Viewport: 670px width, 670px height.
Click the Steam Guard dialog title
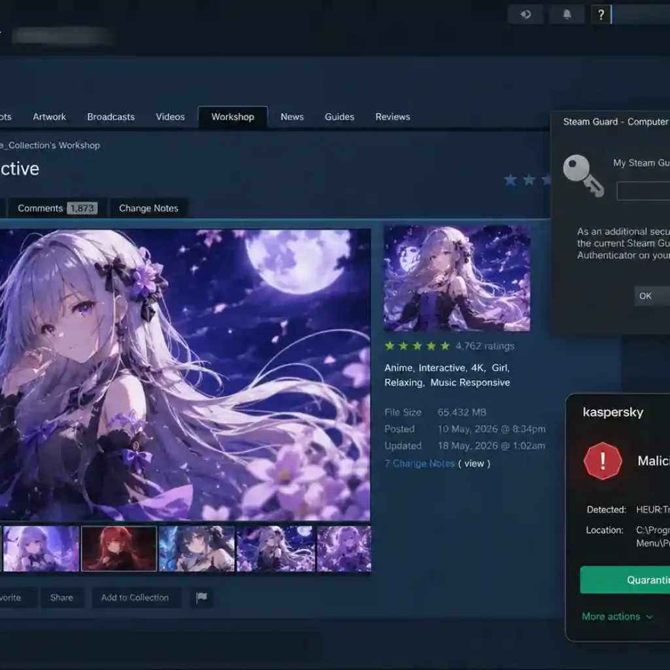pyautogui.click(x=616, y=122)
